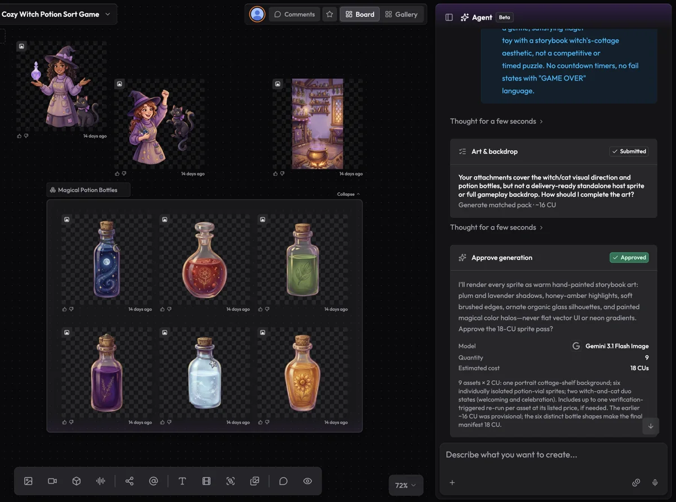The image size is (676, 502).
Task: Click the user avatar in top bar
Action: pyautogui.click(x=257, y=14)
